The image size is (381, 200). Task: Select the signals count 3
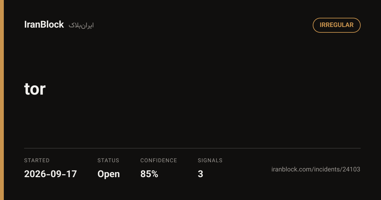pos(200,174)
